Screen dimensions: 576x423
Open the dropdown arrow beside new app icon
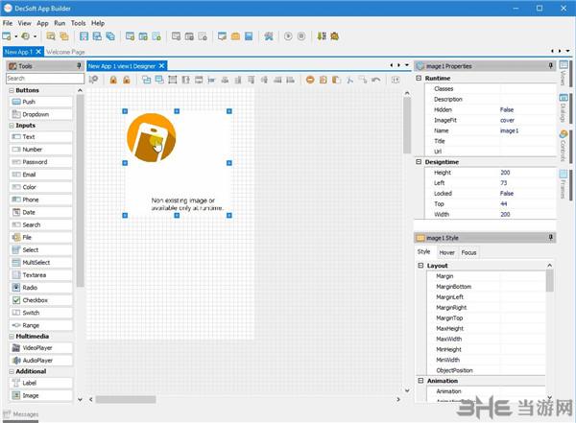(x=15, y=36)
